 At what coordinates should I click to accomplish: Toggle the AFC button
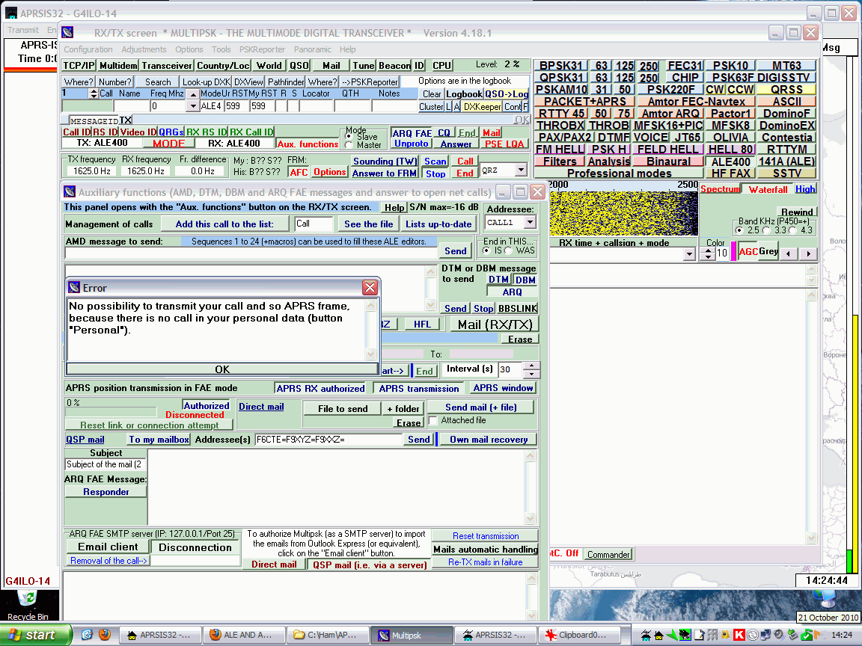click(x=299, y=172)
